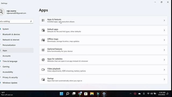Click the Default apps icon
This screenshot has height=97, width=172.
43,30
